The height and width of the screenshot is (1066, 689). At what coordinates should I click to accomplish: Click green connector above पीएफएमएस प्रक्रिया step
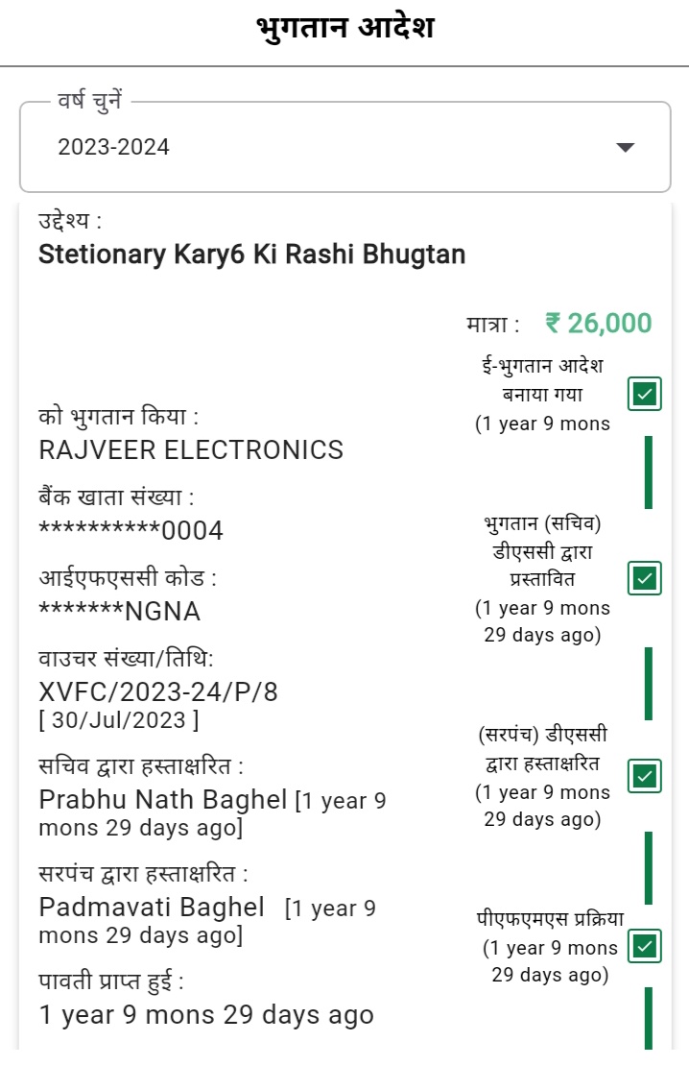tap(649, 866)
